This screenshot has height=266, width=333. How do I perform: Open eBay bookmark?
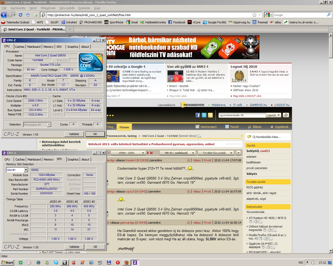(276, 22)
